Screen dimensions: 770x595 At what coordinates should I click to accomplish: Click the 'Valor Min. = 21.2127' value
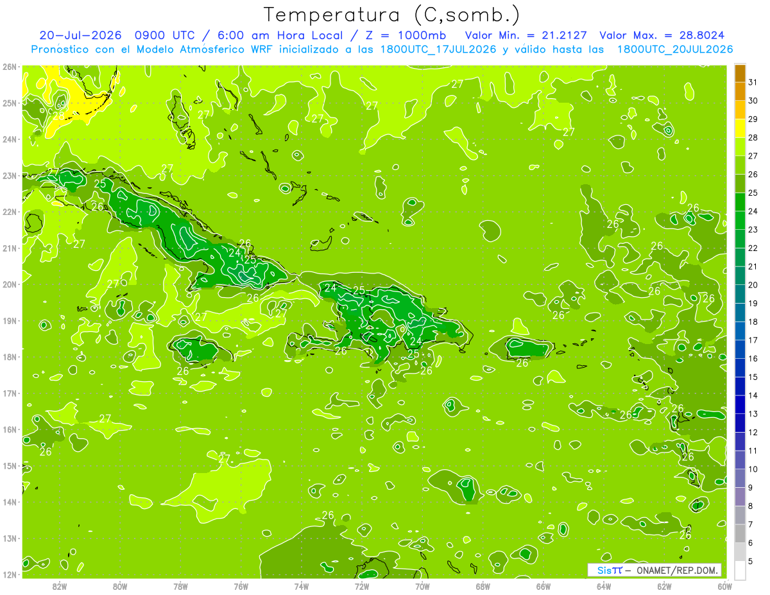526,35
